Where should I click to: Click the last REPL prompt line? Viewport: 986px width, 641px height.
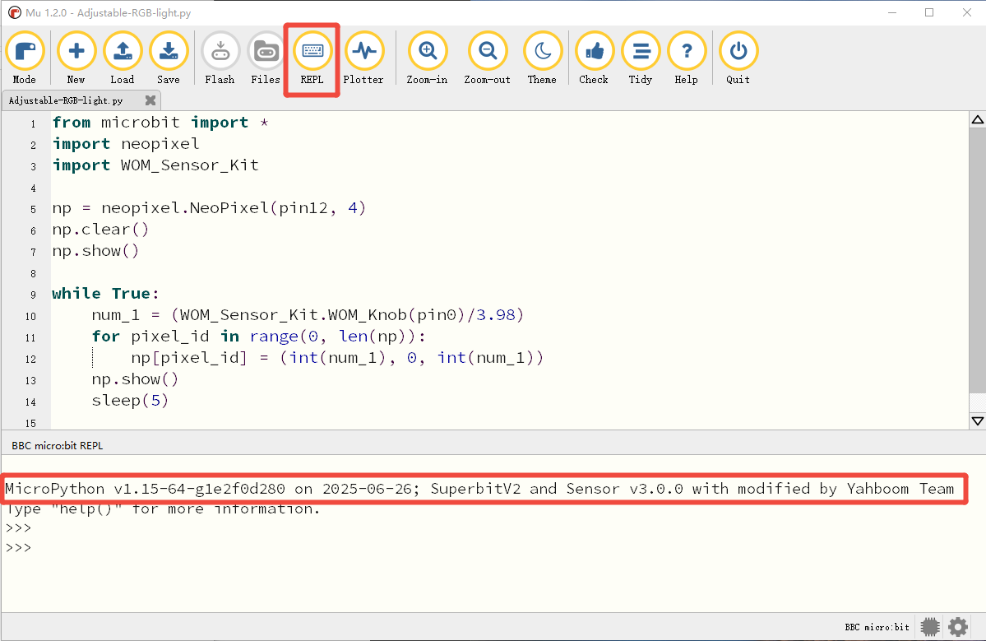tap(18, 547)
